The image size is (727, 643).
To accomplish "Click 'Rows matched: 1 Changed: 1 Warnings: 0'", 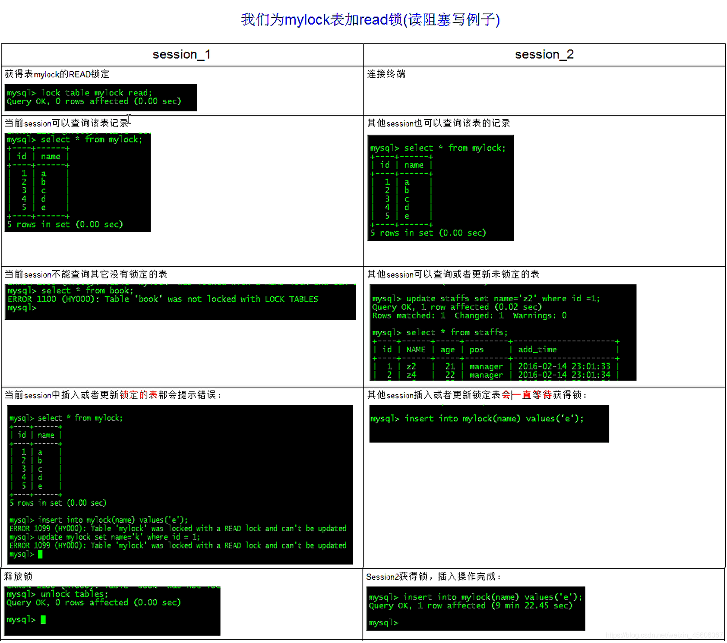I will click(469, 316).
